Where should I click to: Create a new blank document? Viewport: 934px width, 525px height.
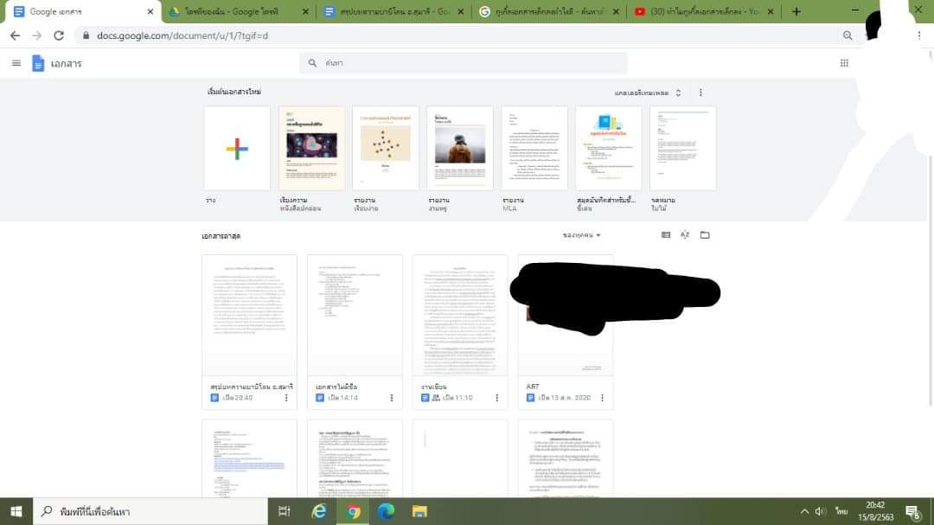coord(237,149)
